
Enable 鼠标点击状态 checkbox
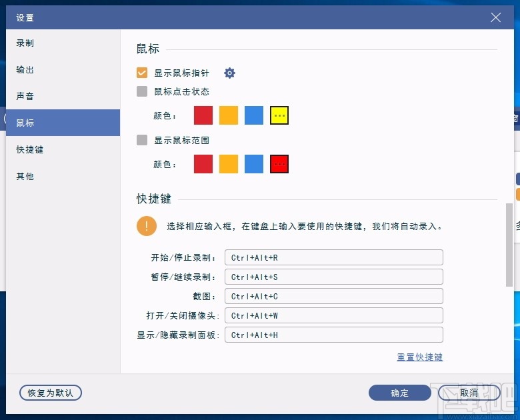(142, 91)
